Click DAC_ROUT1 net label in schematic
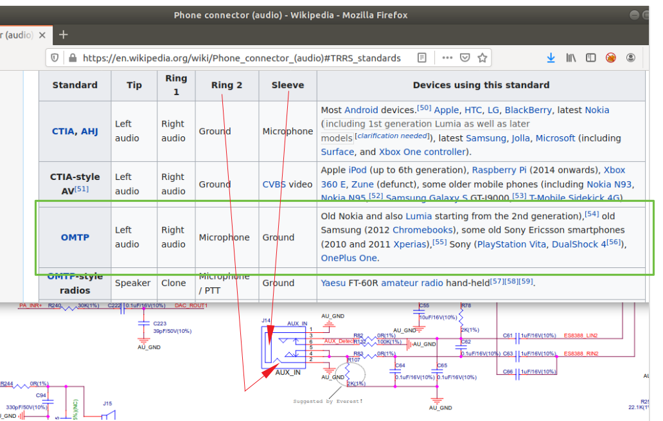Image resolution: width=663 pixels, height=421 pixels. click(191, 305)
